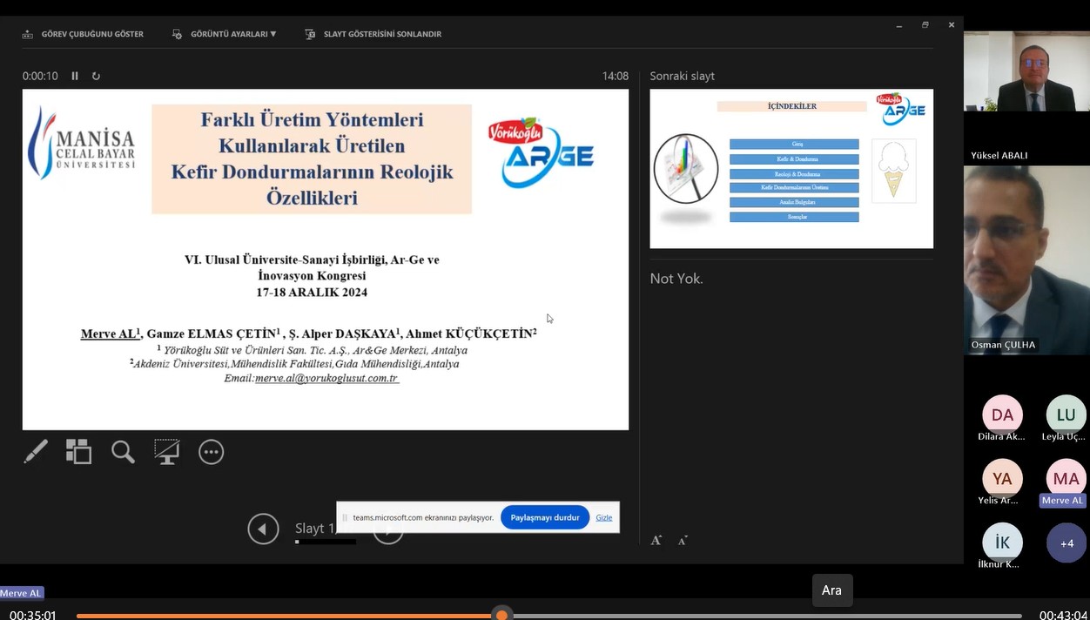Click the Gizle link
1090x620 pixels.
point(603,517)
